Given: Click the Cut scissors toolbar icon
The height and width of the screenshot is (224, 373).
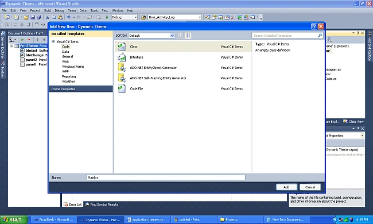Looking at the screenshot, I should coord(47,17).
